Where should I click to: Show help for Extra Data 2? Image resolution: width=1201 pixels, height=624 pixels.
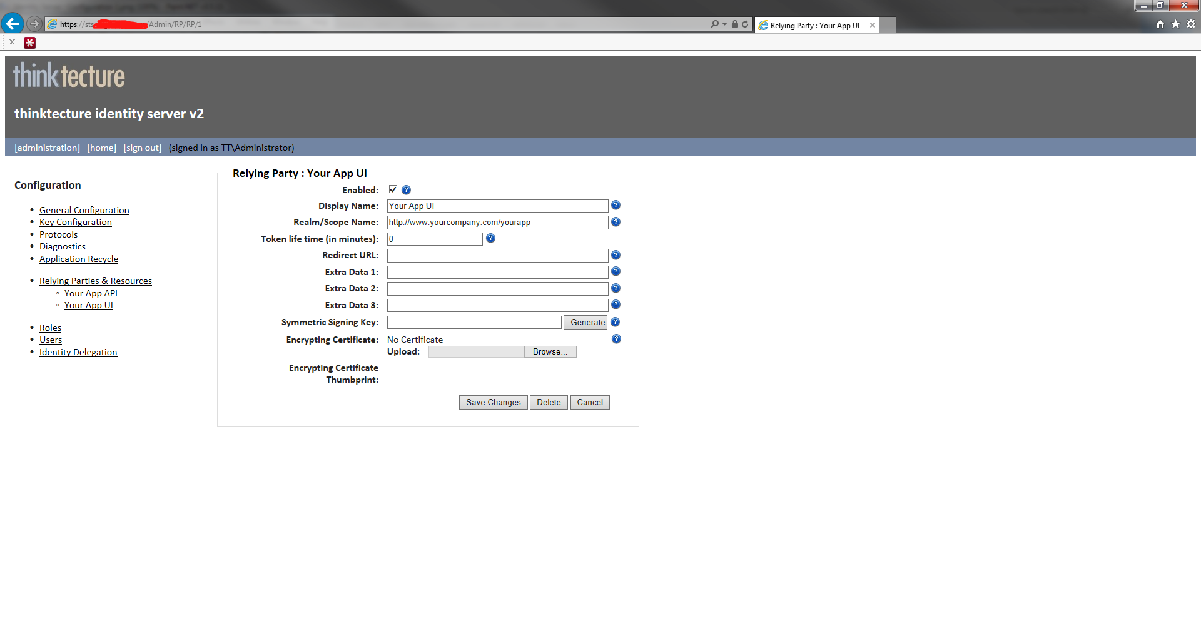pyautogui.click(x=616, y=288)
